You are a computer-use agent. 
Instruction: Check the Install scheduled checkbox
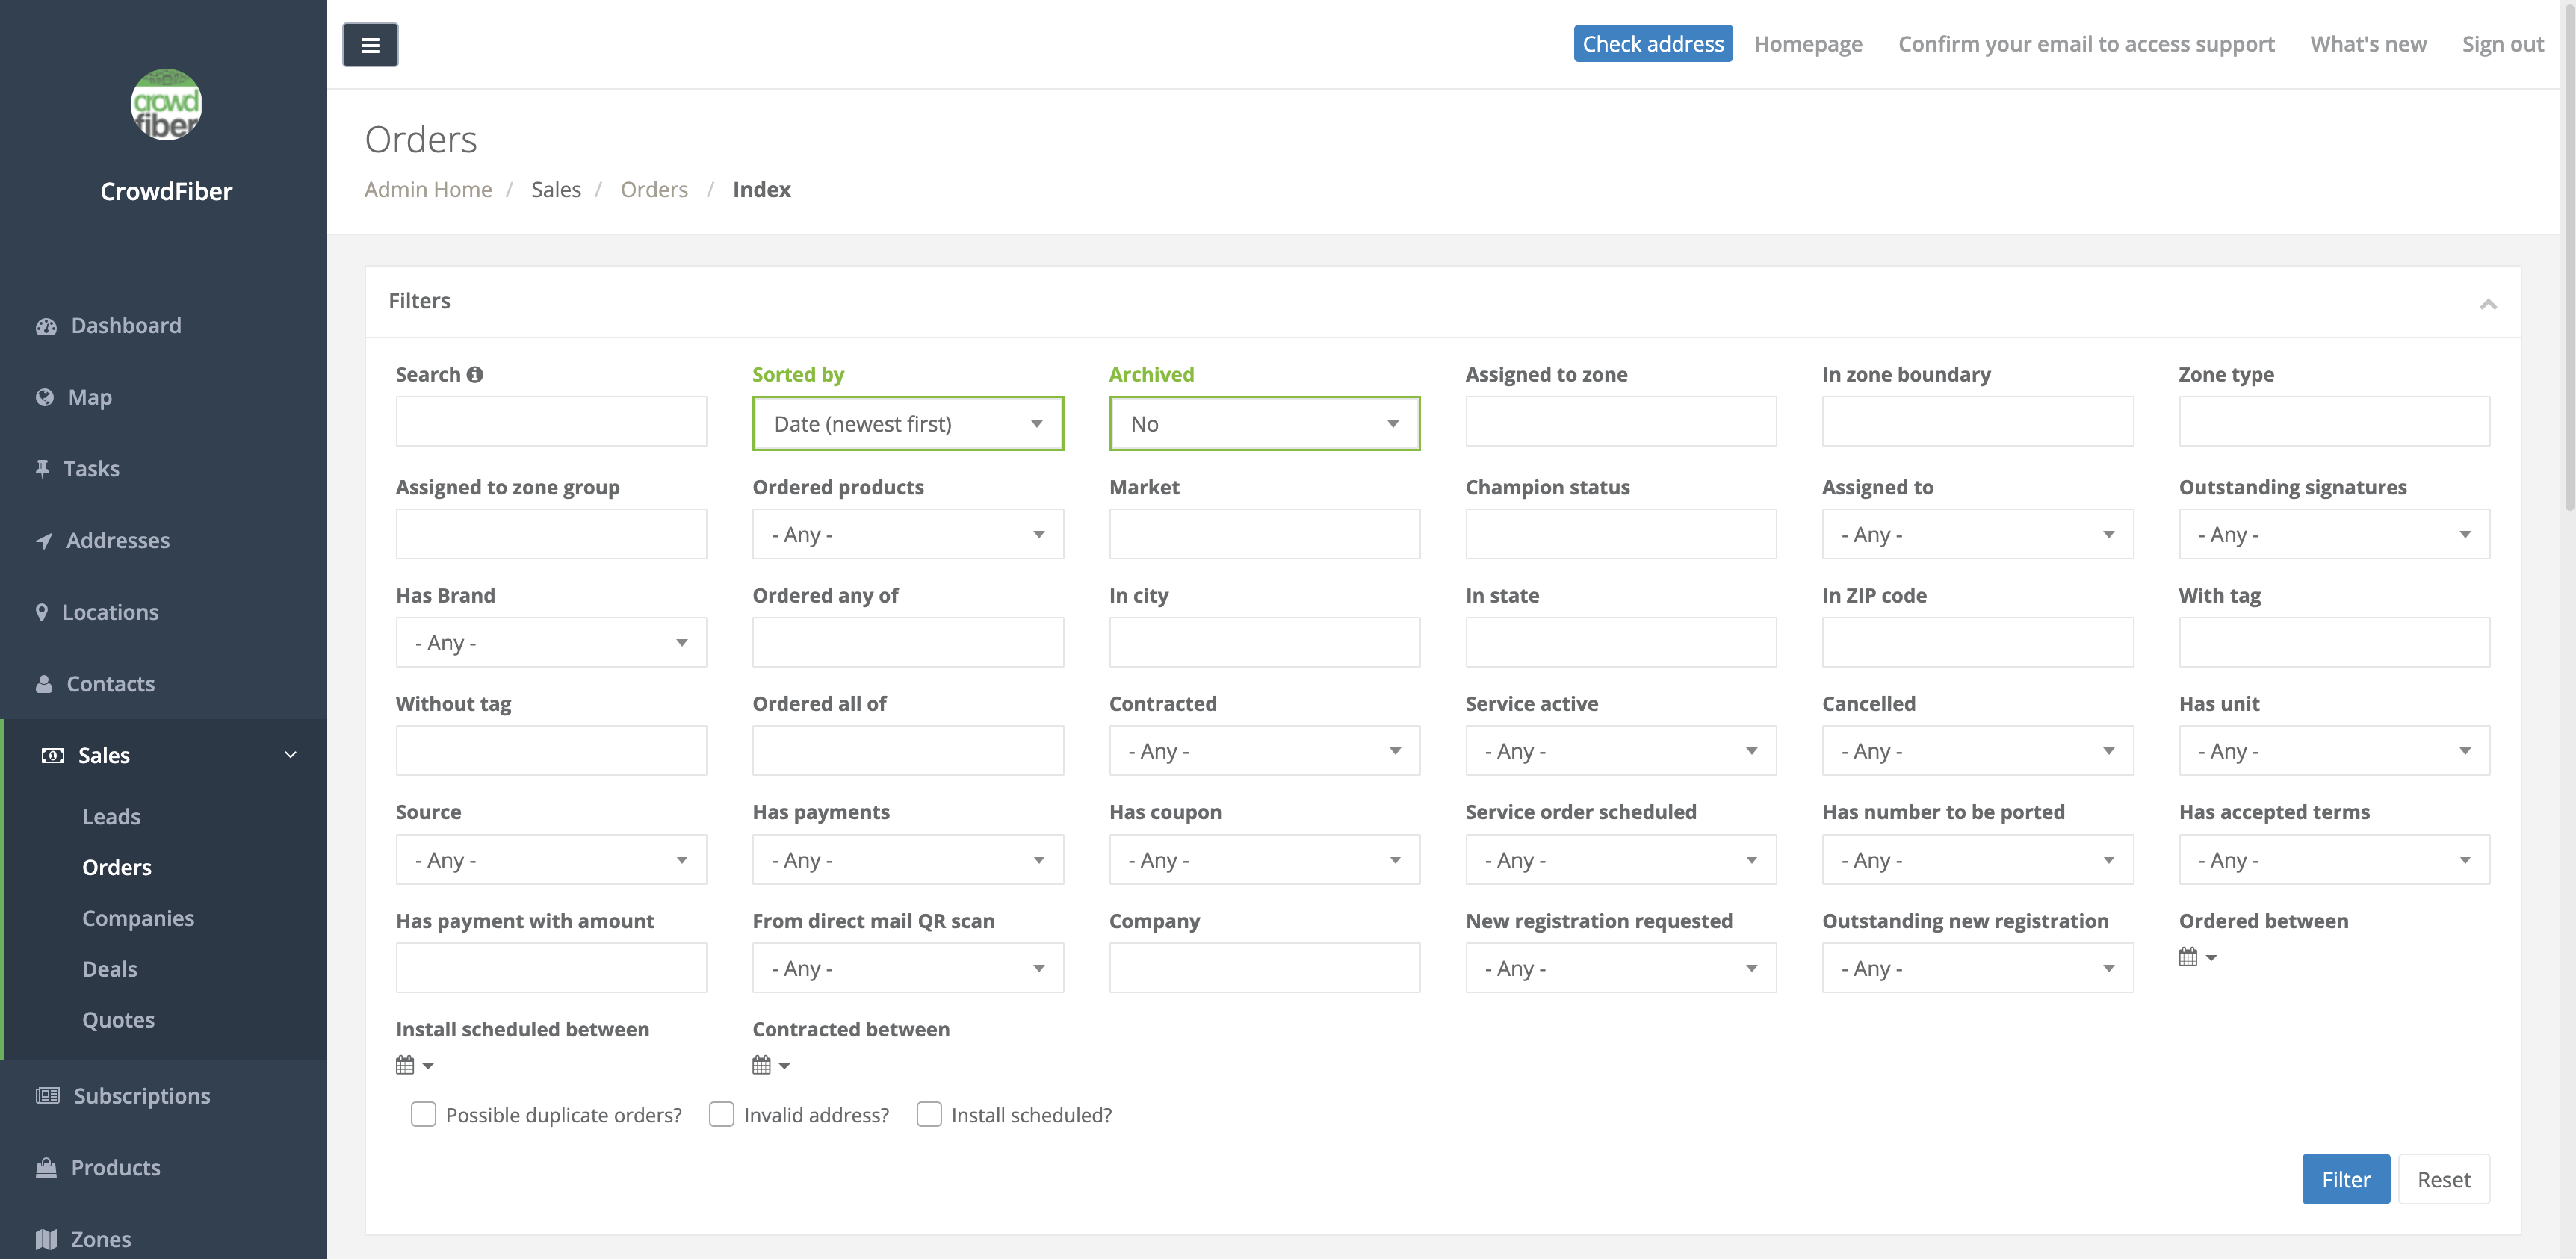tap(929, 1114)
